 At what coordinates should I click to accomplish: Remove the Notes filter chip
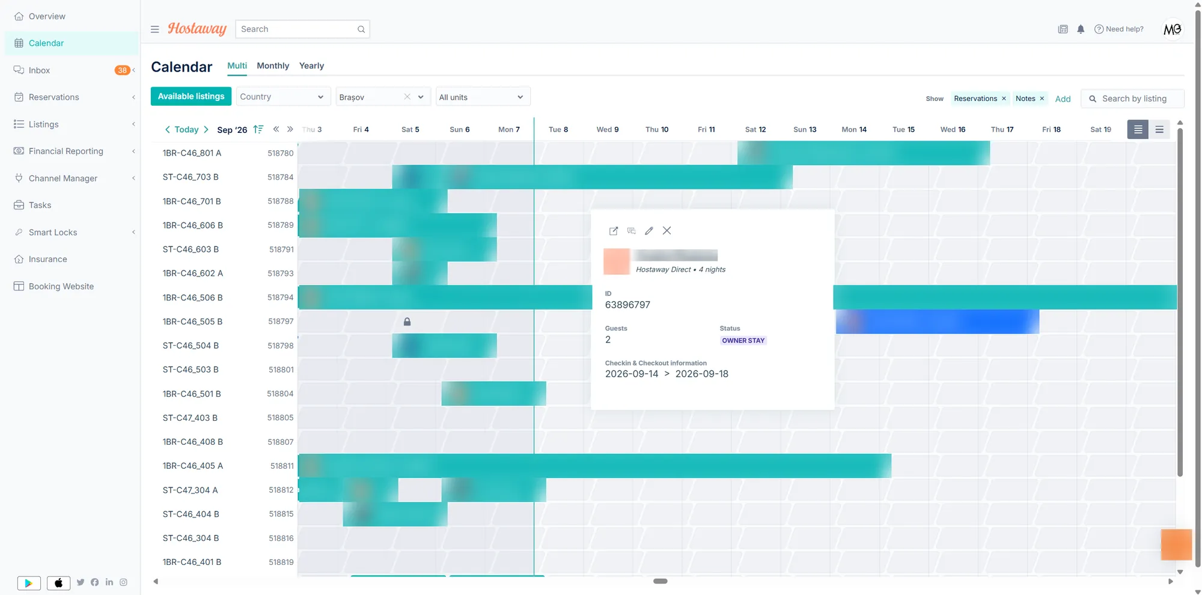click(1042, 99)
